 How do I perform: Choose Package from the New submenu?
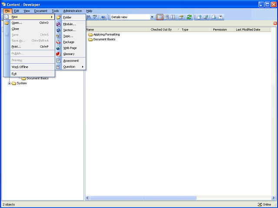tap(70, 42)
